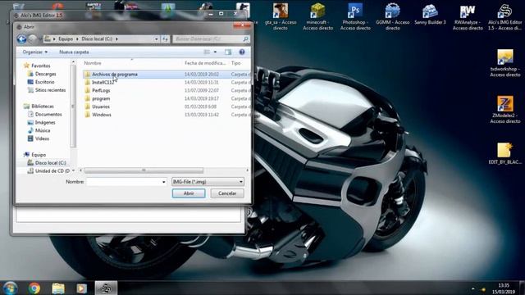The height and width of the screenshot is (295, 525).
Task: Select Disco local (C:) in sidebar
Action: coord(51,163)
